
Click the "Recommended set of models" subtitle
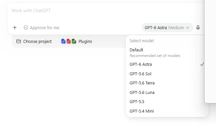(x=155, y=56)
